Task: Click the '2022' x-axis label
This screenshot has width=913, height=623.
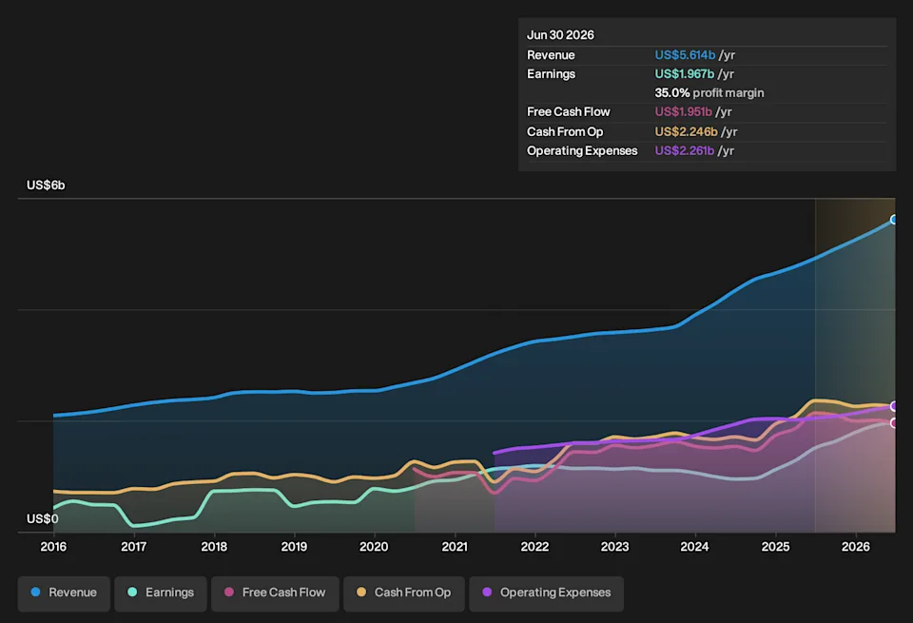Action: (x=534, y=547)
